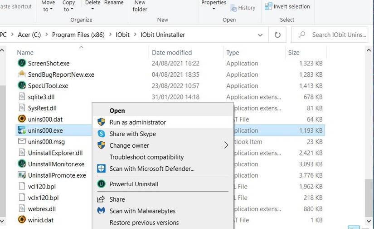This screenshot has width=374, height=229.
Task: Select Troubleshoot compatibility menu entry
Action: coord(146,157)
